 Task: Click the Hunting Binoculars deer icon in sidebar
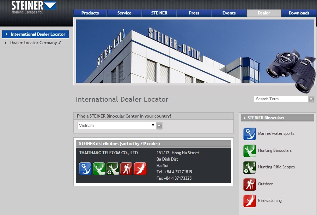click(250, 151)
